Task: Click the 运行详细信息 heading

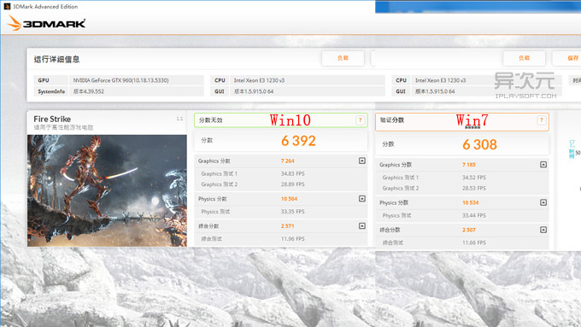Action: tap(56, 59)
